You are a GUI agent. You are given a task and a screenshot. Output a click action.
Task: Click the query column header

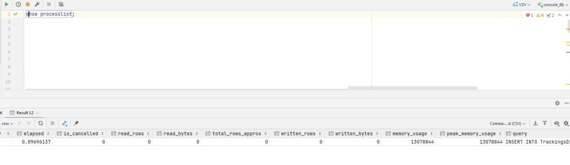tap(537, 134)
